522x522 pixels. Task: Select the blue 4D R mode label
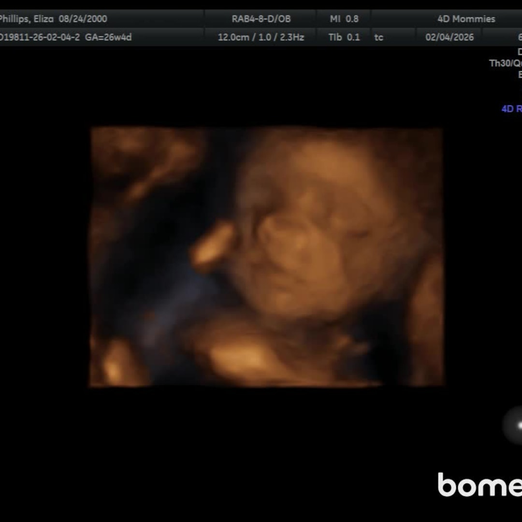click(511, 109)
